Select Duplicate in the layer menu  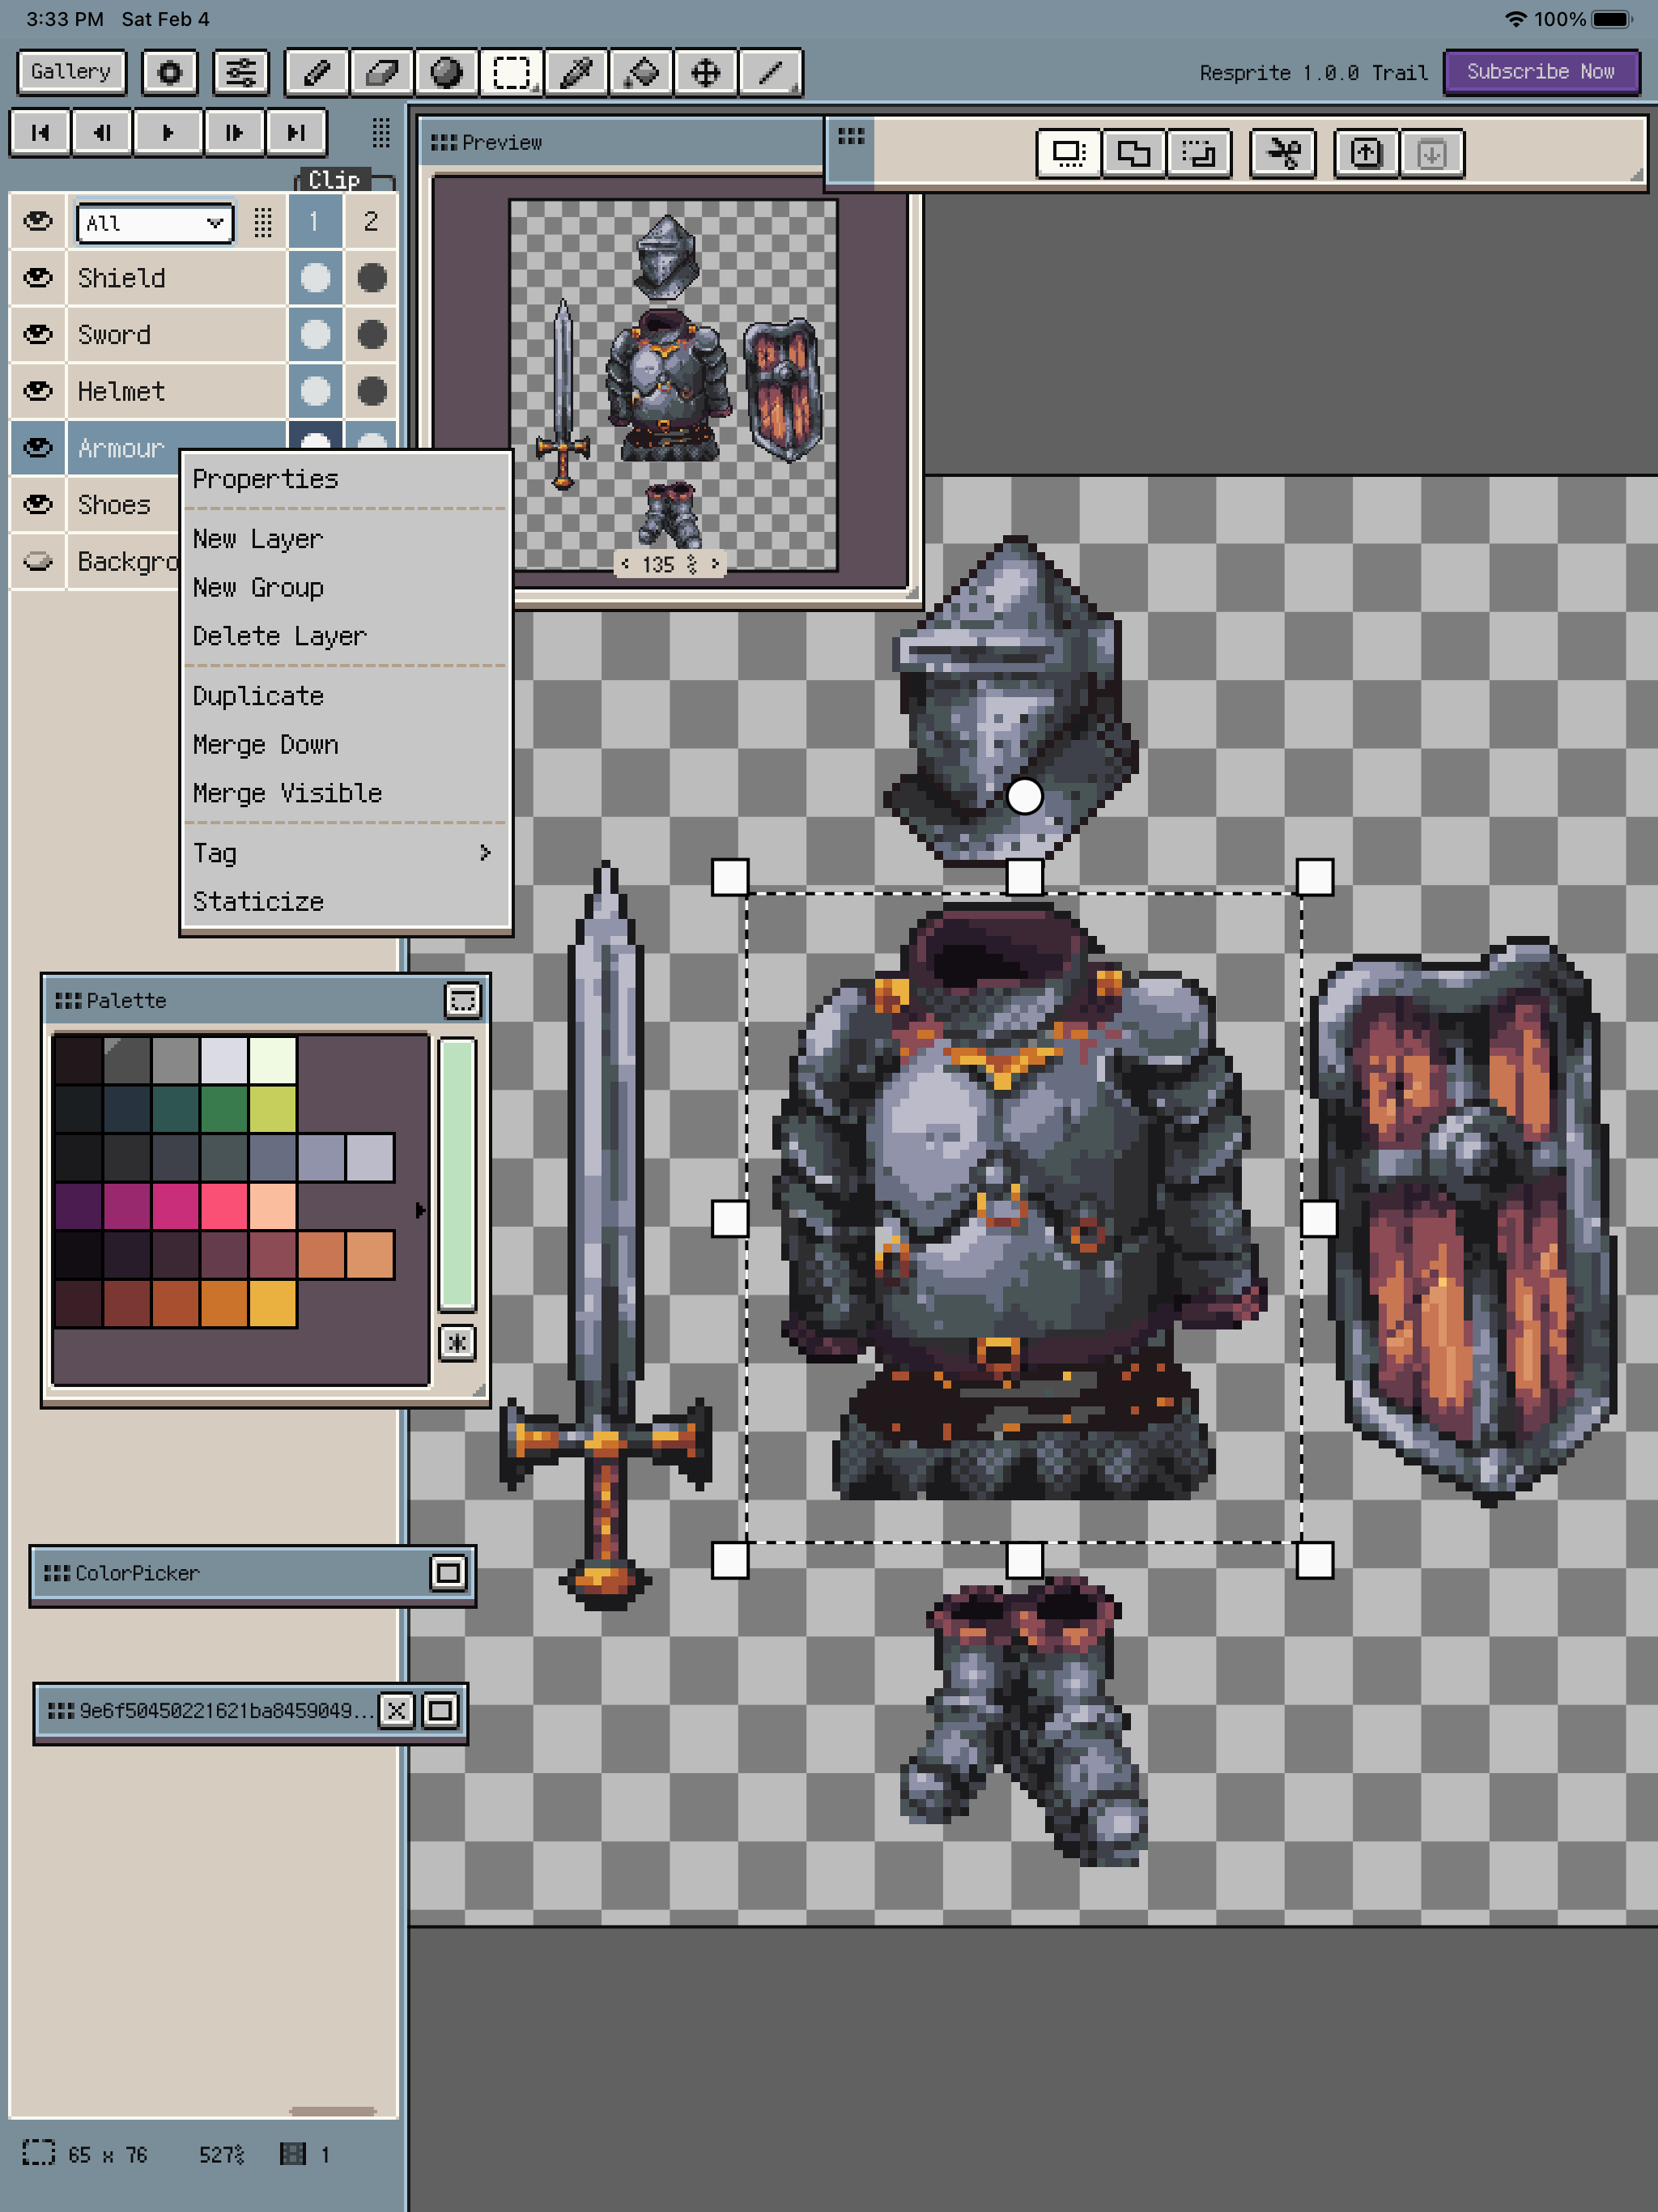tap(257, 695)
